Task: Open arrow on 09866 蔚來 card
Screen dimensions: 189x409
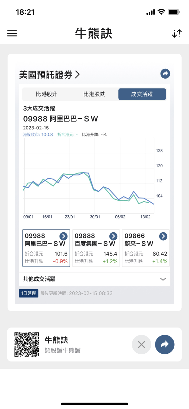Action: 163,236
